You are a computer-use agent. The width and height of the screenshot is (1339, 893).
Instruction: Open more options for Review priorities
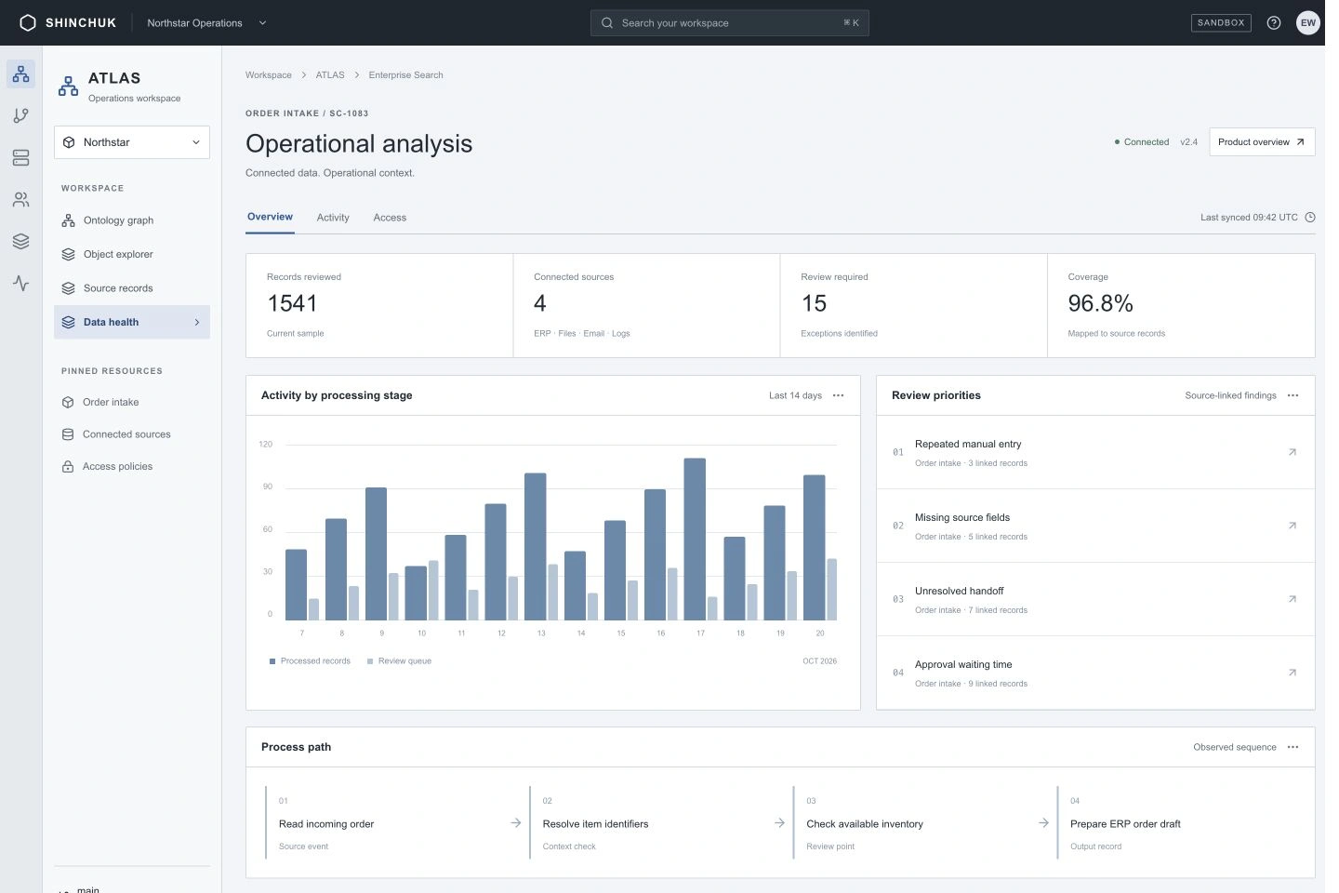[x=1293, y=395]
